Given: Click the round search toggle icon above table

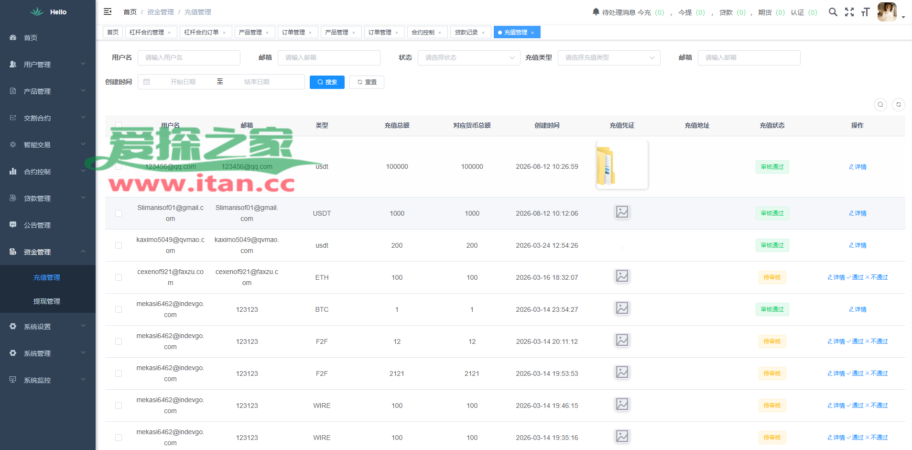Looking at the screenshot, I should coord(880,105).
